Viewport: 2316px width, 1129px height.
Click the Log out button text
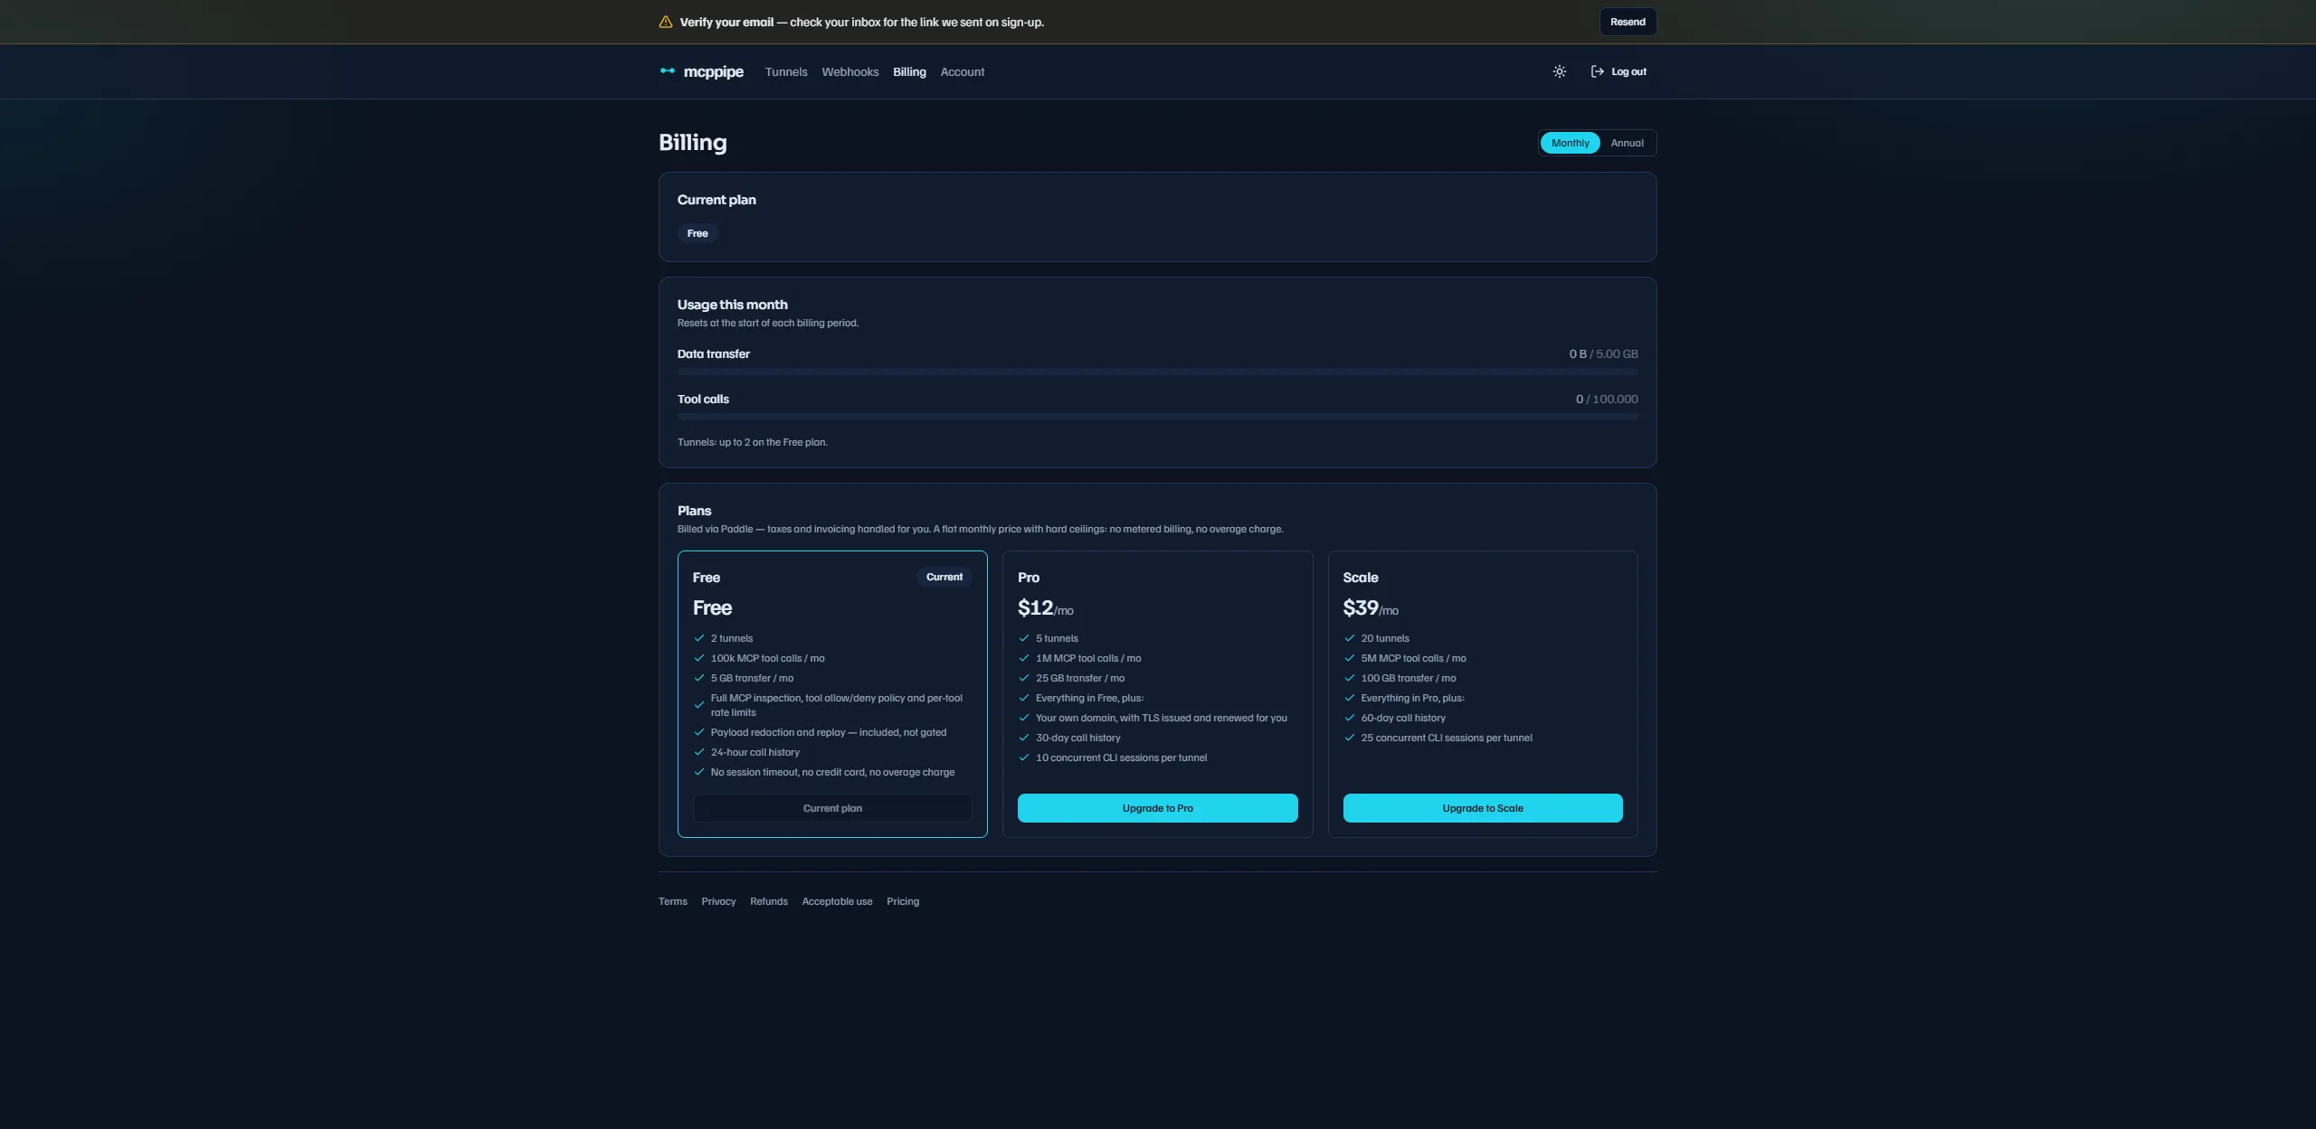1628,71
